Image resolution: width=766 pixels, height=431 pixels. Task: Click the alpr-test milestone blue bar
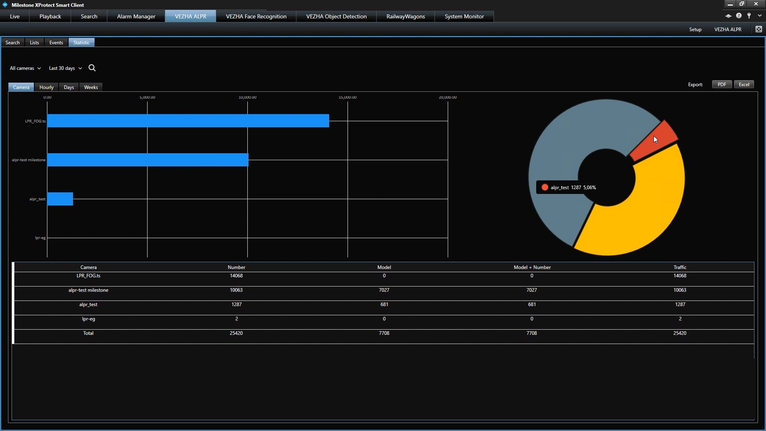148,160
